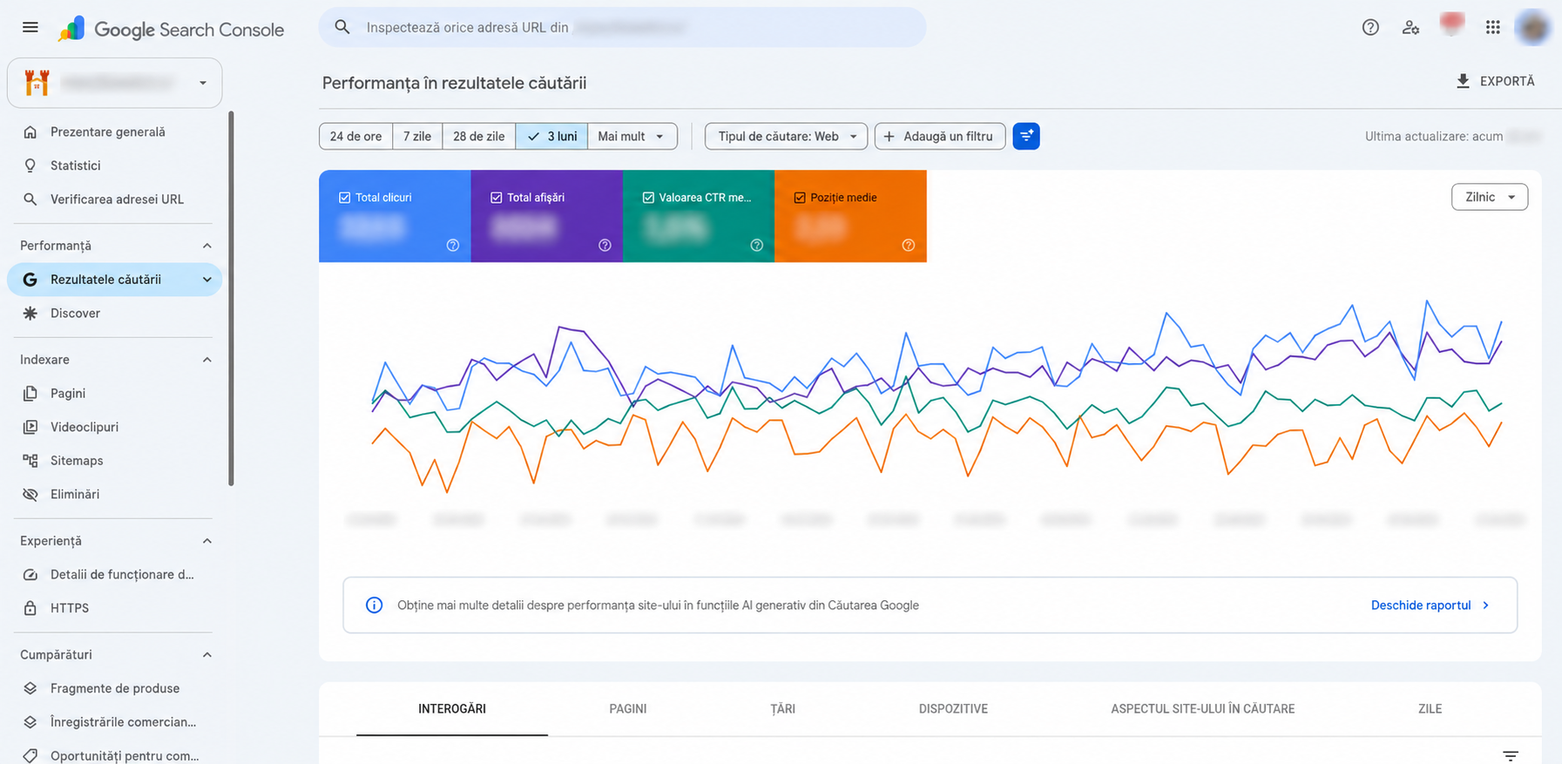
Task: Select the 28 de zile range
Action: [x=478, y=136]
